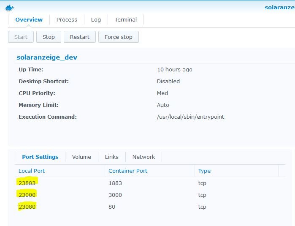Open the Links tab
Screen dimensions: 295x226
tap(112, 157)
